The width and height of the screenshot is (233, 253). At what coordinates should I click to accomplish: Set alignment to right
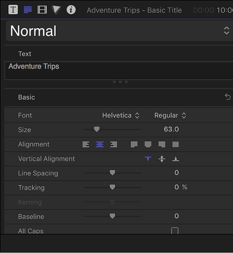click(x=114, y=144)
